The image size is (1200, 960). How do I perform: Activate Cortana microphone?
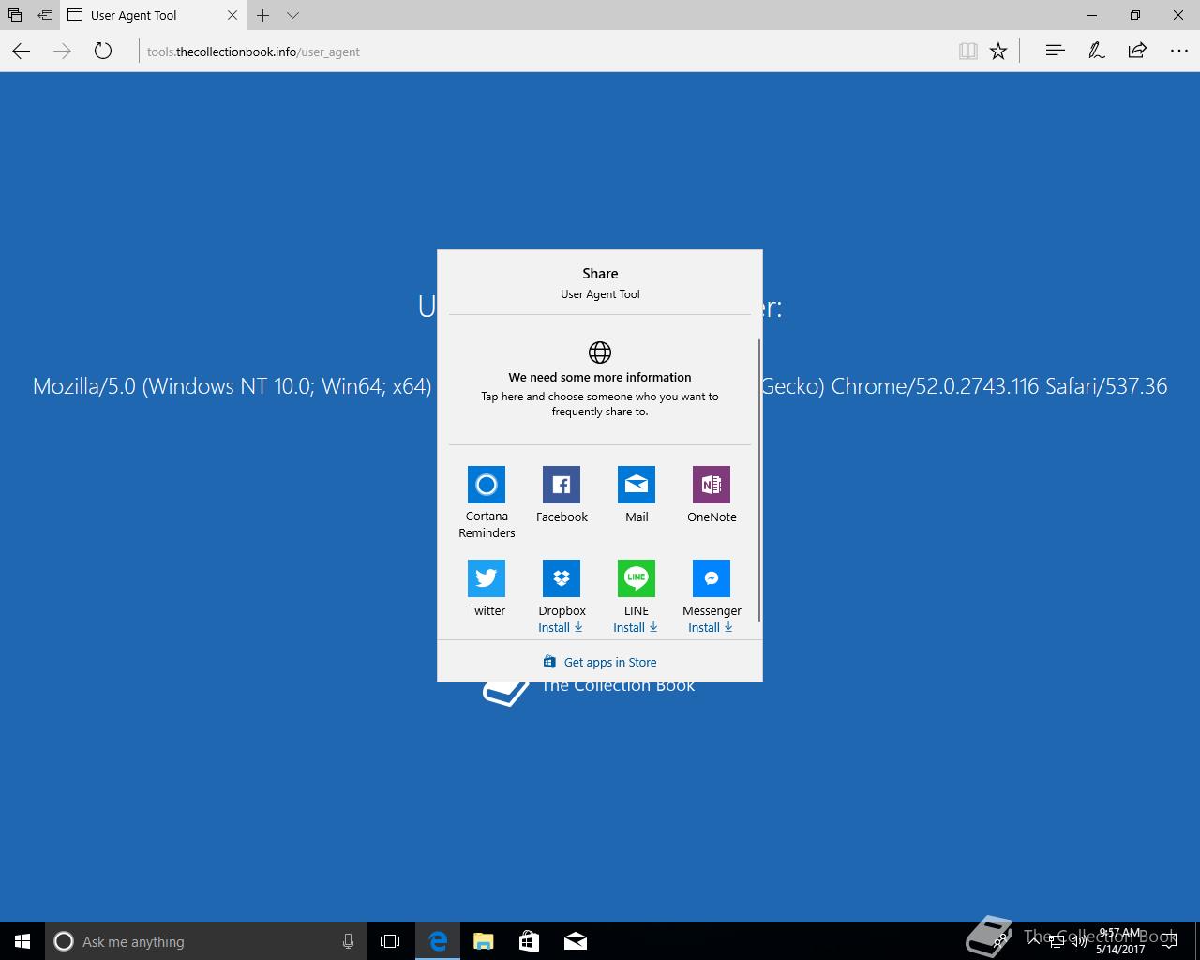click(348, 941)
